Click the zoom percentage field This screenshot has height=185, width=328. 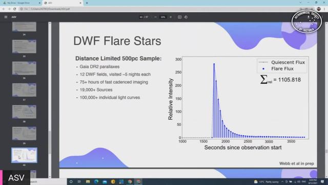pyautogui.click(x=163, y=17)
